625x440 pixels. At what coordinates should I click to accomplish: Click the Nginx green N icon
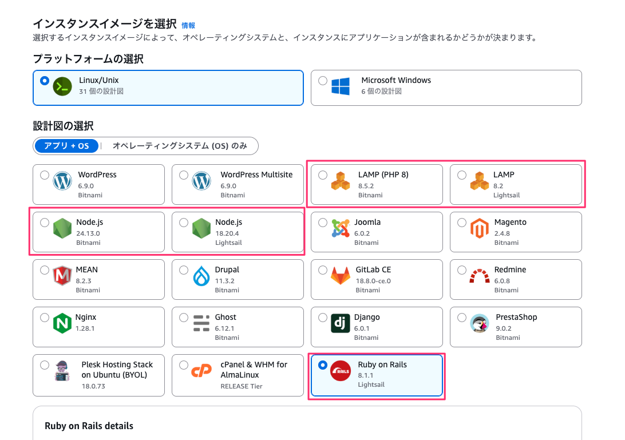coord(62,323)
